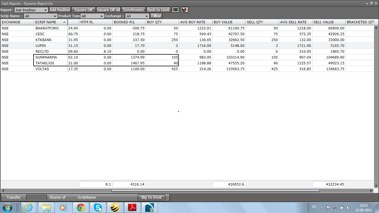Open Skype from the taskbar
Viewport: 379px width, 213px height.
tap(98, 207)
